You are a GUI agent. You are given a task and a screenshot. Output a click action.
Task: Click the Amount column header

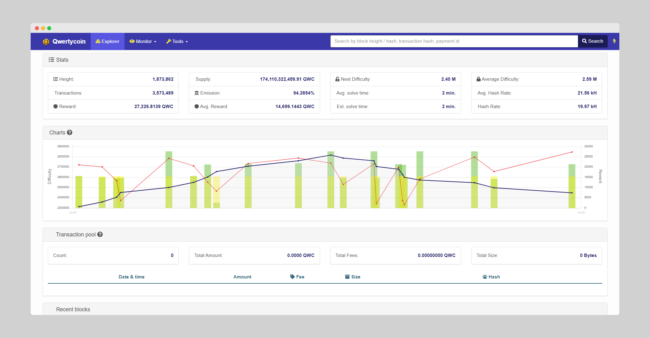[242, 277]
